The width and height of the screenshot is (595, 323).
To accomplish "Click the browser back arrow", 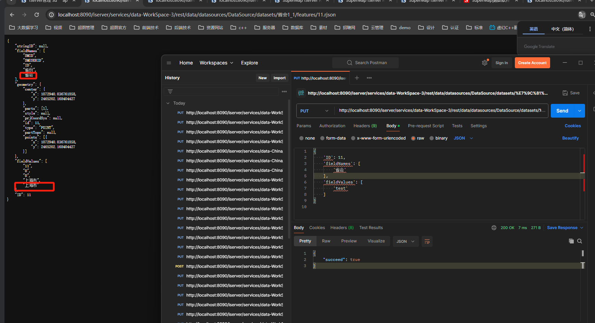I will (x=12, y=15).
